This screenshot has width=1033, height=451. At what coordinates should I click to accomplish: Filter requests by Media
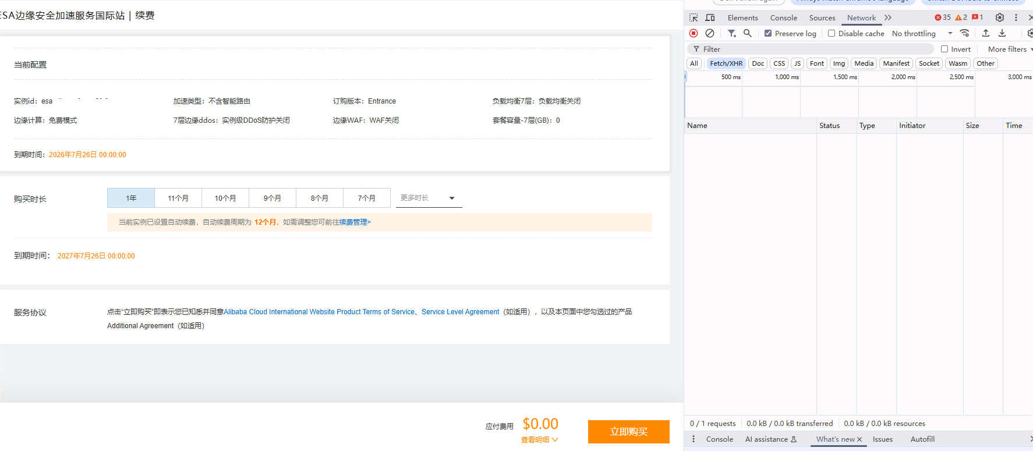click(x=864, y=63)
